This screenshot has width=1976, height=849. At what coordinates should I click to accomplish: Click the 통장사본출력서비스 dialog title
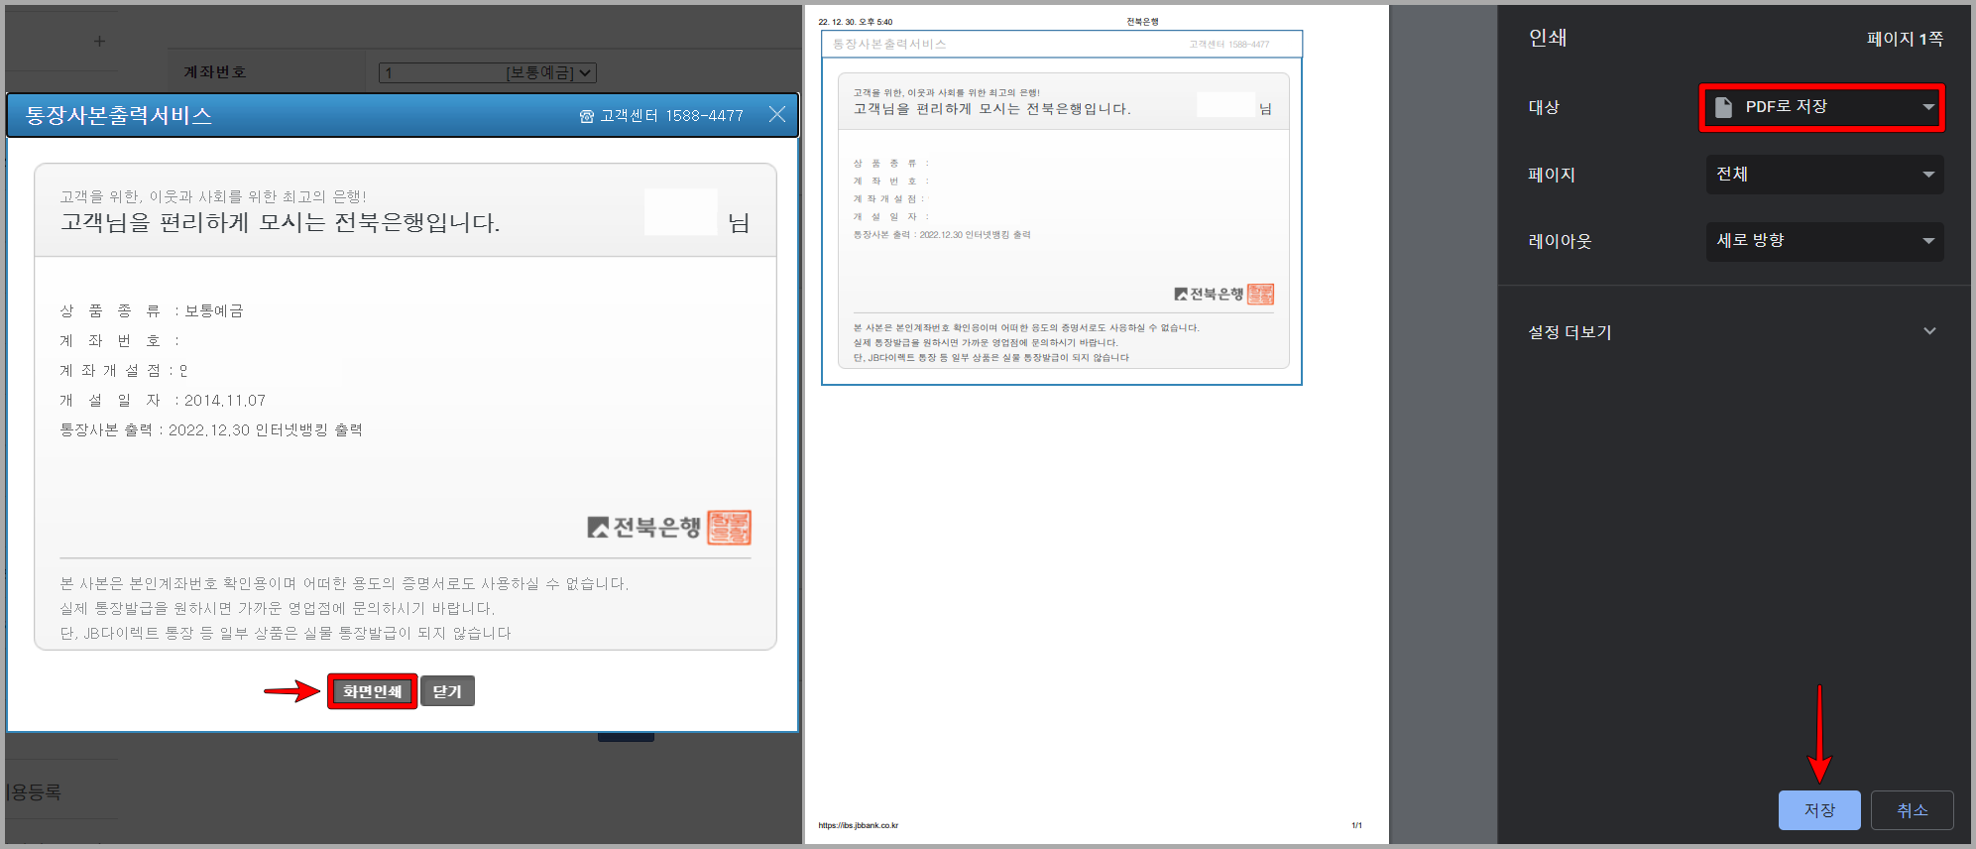click(x=119, y=115)
